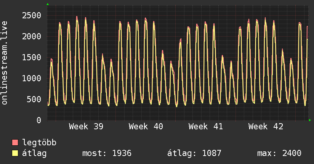Click the yellow átlag legend swatch
This screenshot has width=314, height=164.
tap(15, 153)
